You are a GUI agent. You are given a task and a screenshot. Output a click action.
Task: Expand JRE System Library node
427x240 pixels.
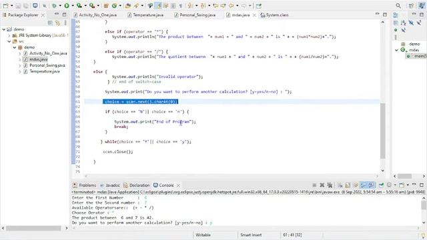click(9, 35)
